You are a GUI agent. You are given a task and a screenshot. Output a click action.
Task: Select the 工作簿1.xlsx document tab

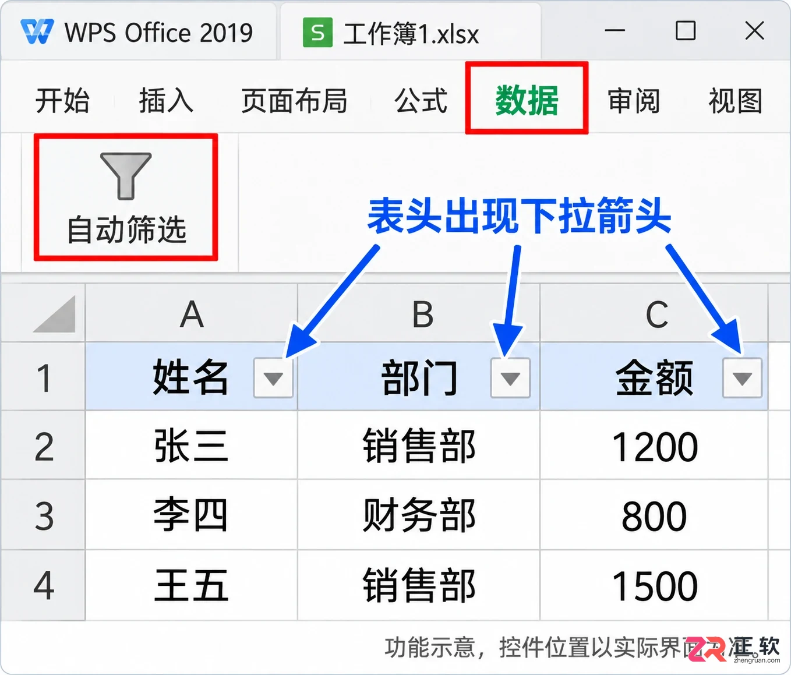[x=411, y=32]
